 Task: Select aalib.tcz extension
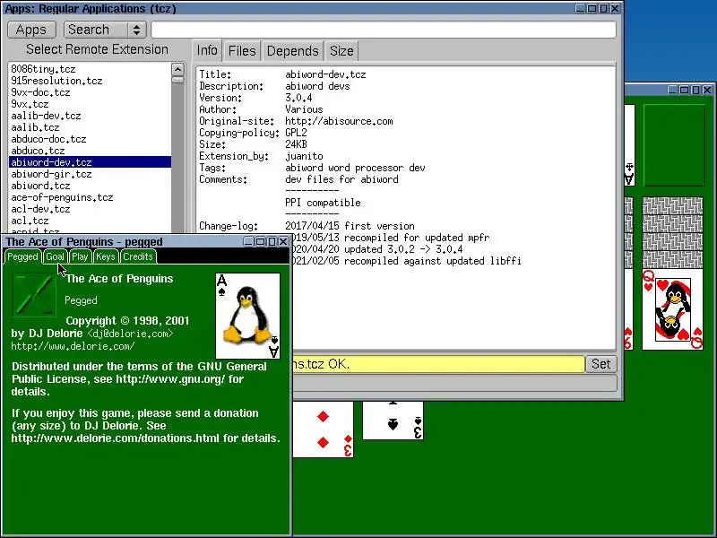[x=90, y=127]
